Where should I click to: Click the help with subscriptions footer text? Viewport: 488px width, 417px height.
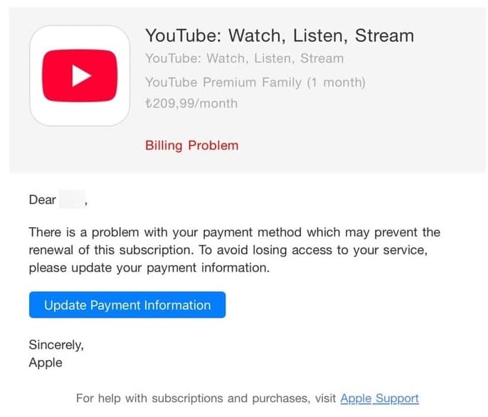pos(206,398)
